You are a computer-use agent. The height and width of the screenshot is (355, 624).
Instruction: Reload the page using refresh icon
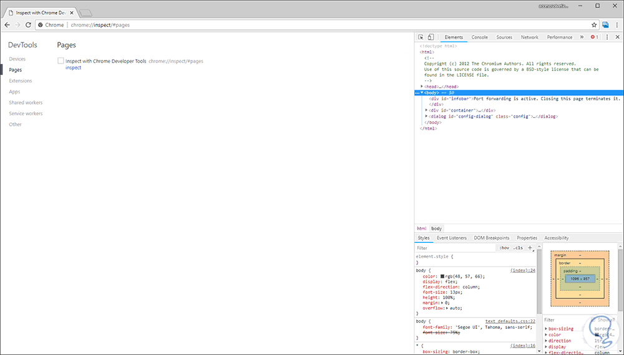click(29, 25)
